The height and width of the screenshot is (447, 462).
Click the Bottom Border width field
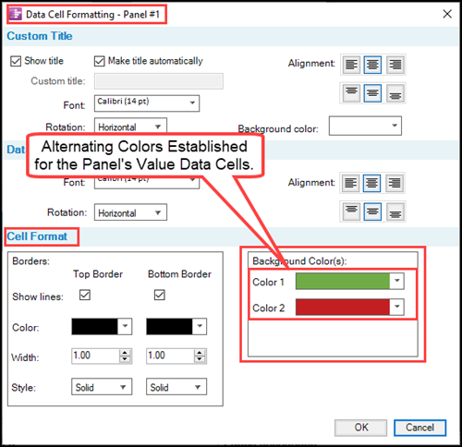click(170, 356)
